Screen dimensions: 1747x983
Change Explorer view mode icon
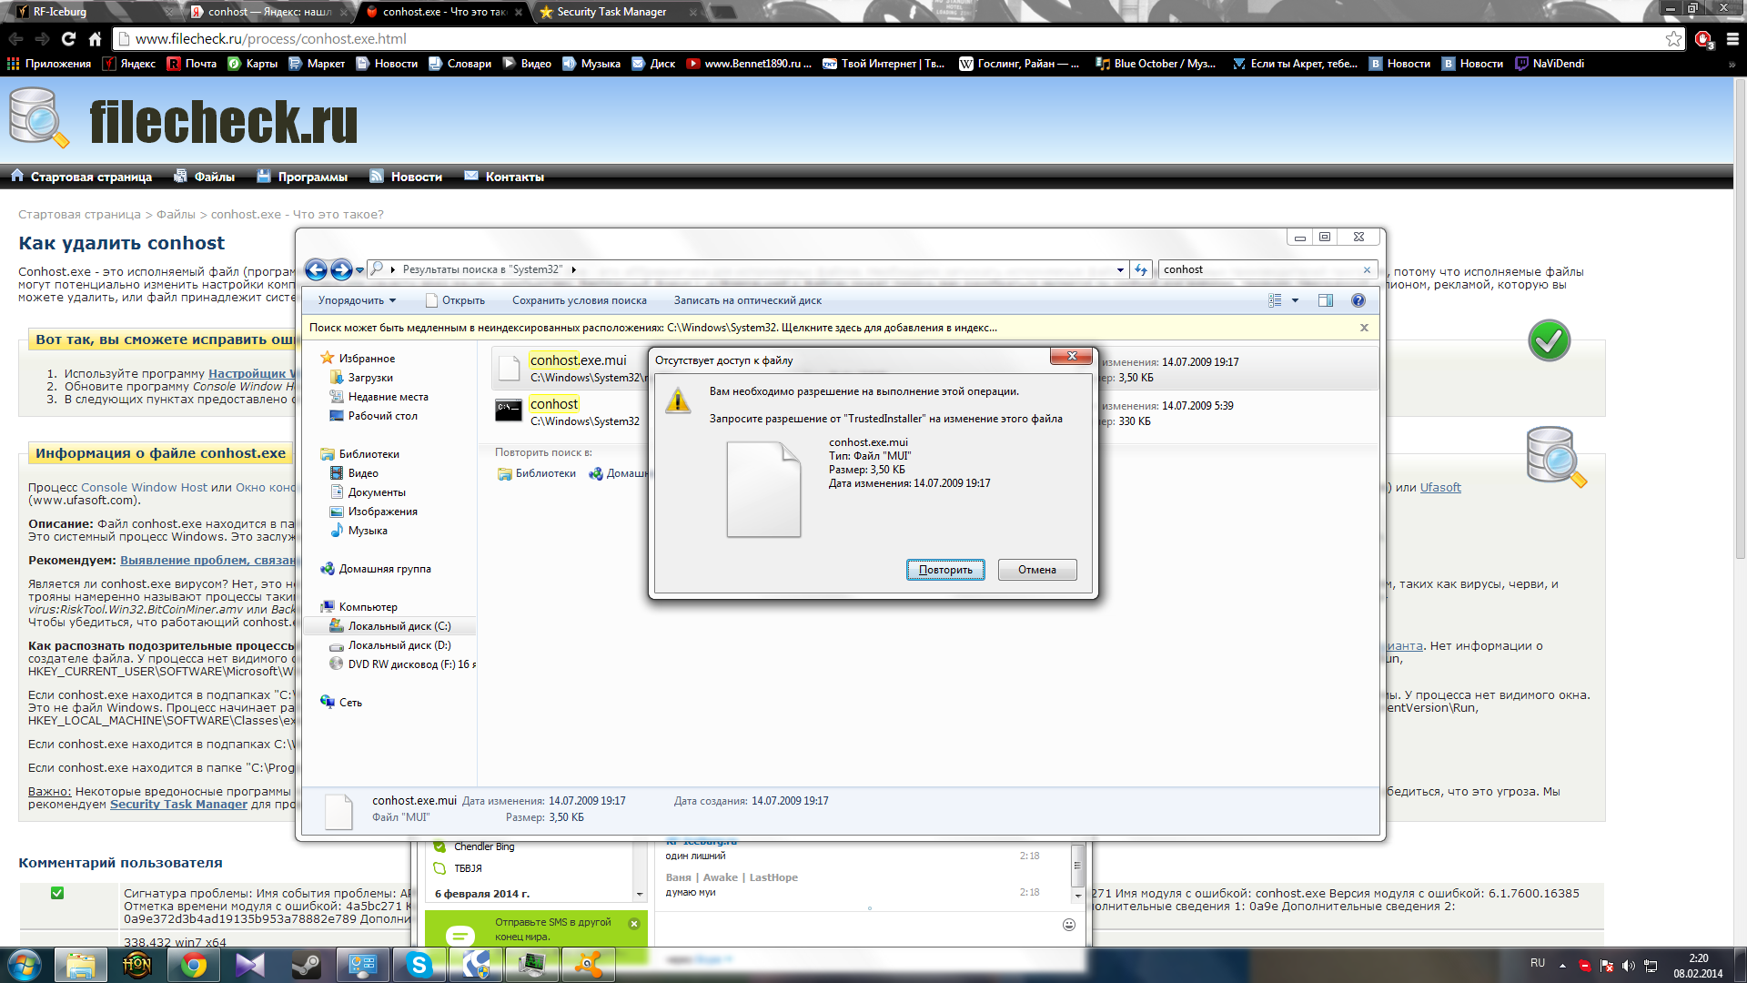coord(1275,300)
